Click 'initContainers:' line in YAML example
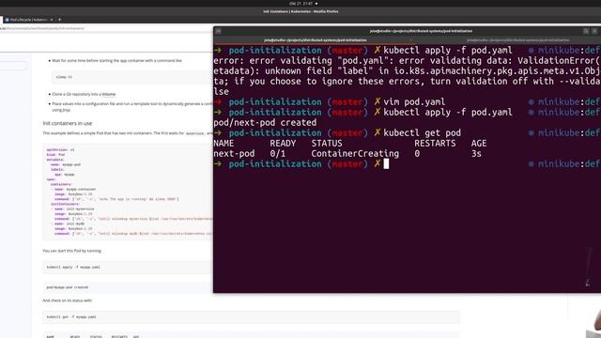The height and width of the screenshot is (338, 601). point(65,204)
